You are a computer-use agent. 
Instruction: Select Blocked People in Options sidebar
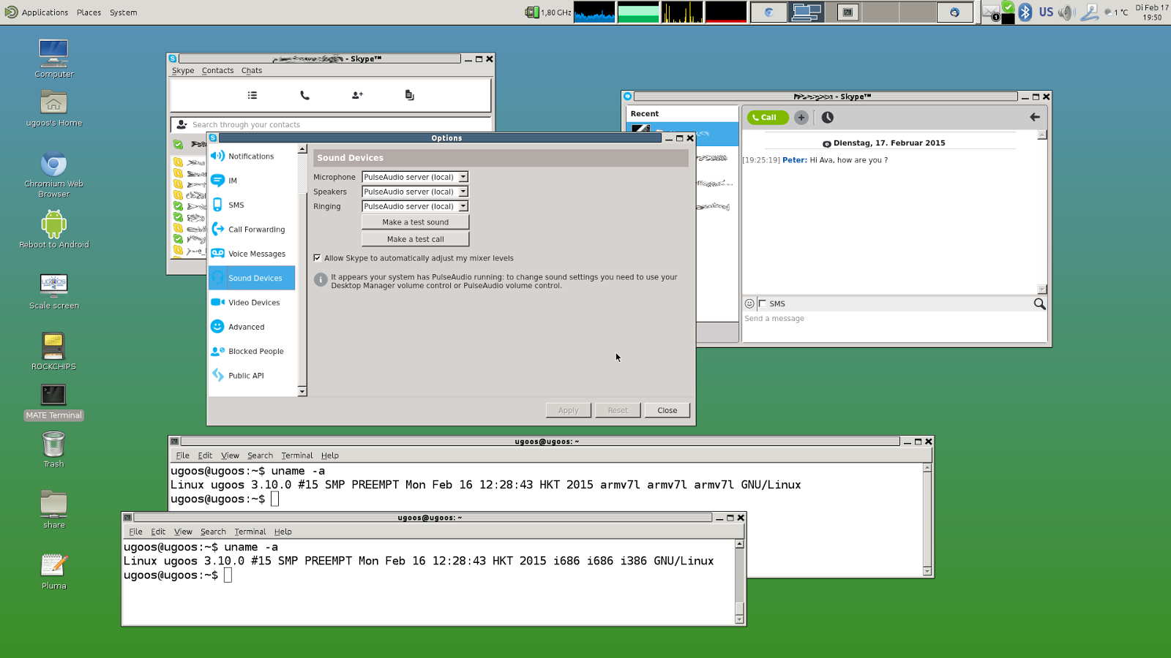pos(252,351)
